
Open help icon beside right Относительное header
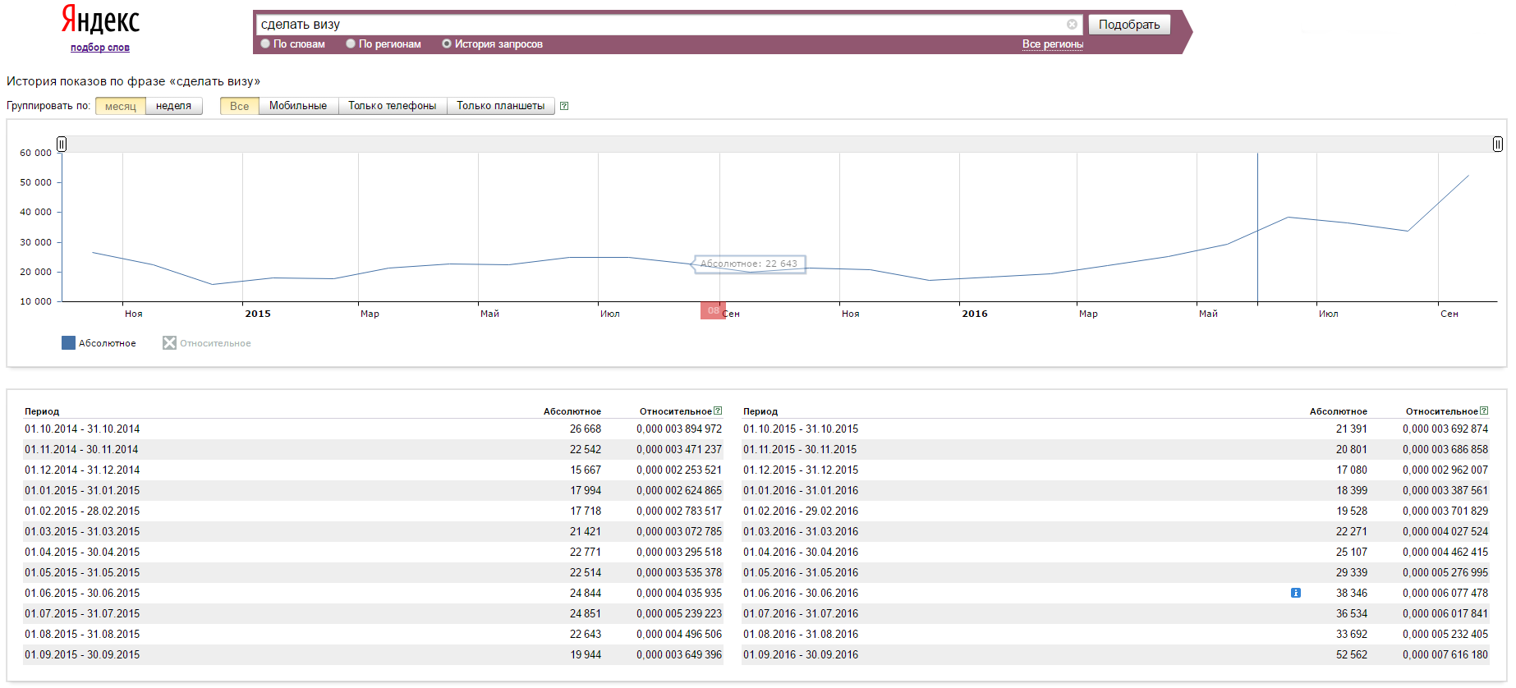1484,411
